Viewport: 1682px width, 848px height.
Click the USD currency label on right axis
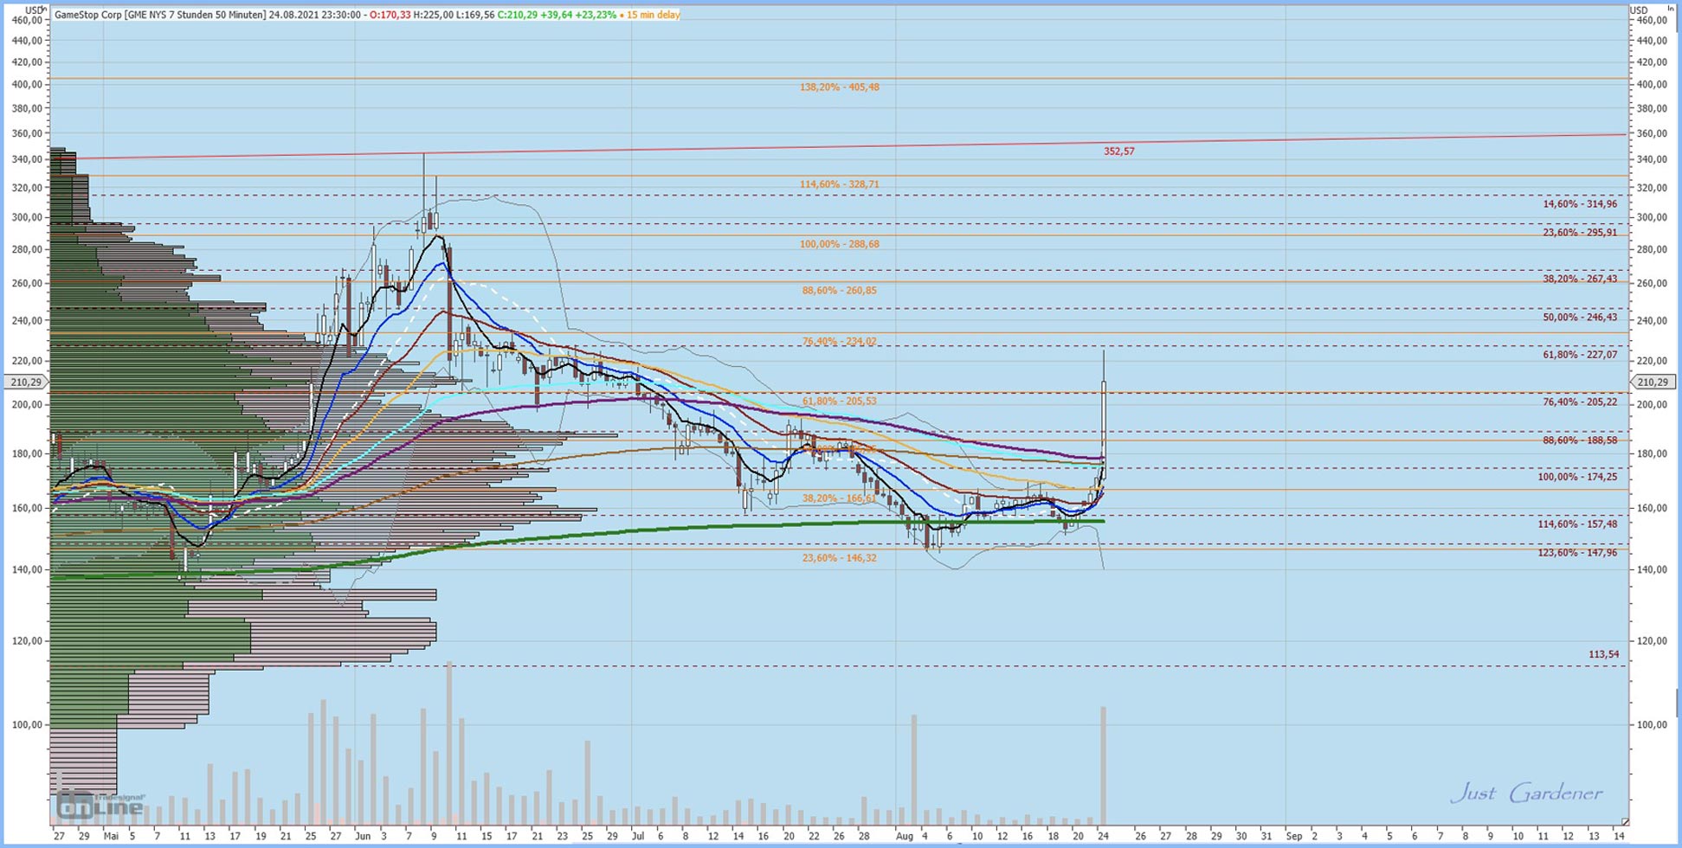tap(1639, 10)
